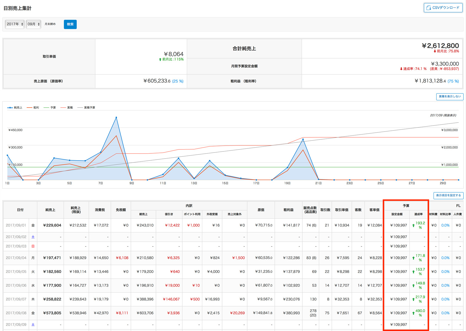Click the 免税額 column header
This screenshot has width=466, height=331.
(121, 210)
